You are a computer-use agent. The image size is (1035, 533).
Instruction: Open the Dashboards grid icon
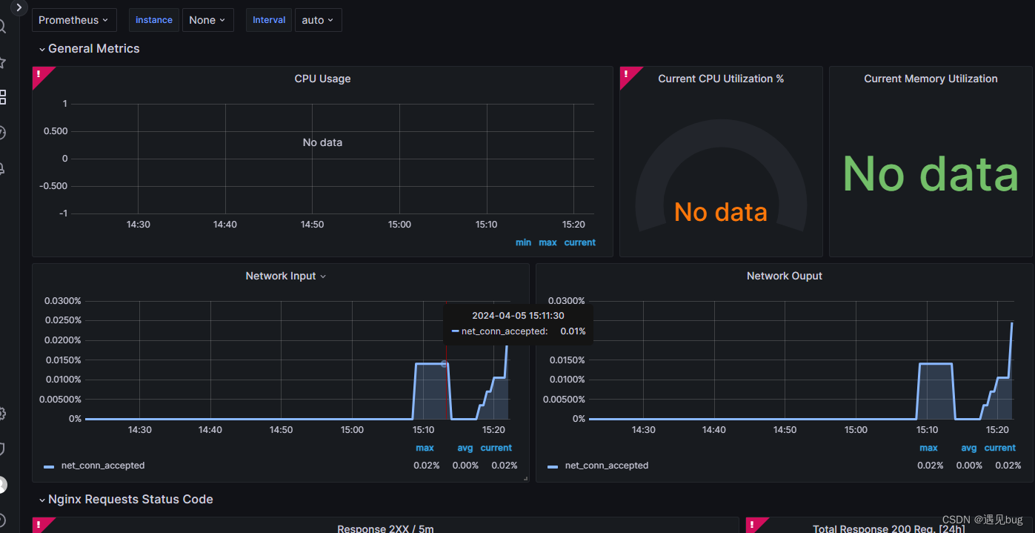(x=2, y=97)
